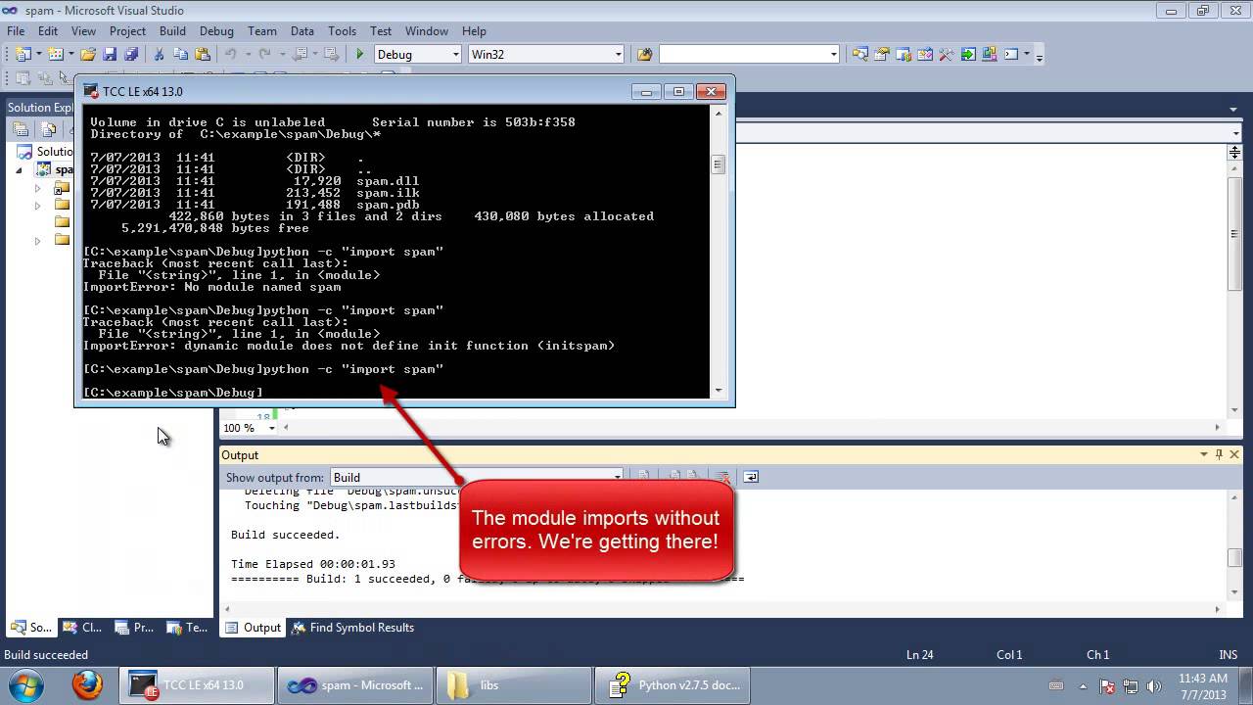Select the Output tab at the bottom

pos(253,628)
